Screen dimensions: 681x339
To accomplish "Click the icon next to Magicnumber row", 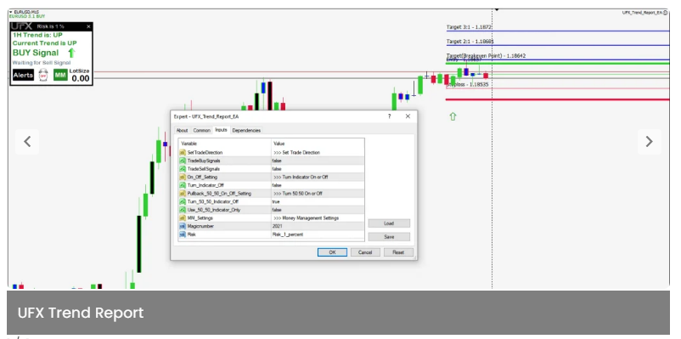I will (183, 227).
